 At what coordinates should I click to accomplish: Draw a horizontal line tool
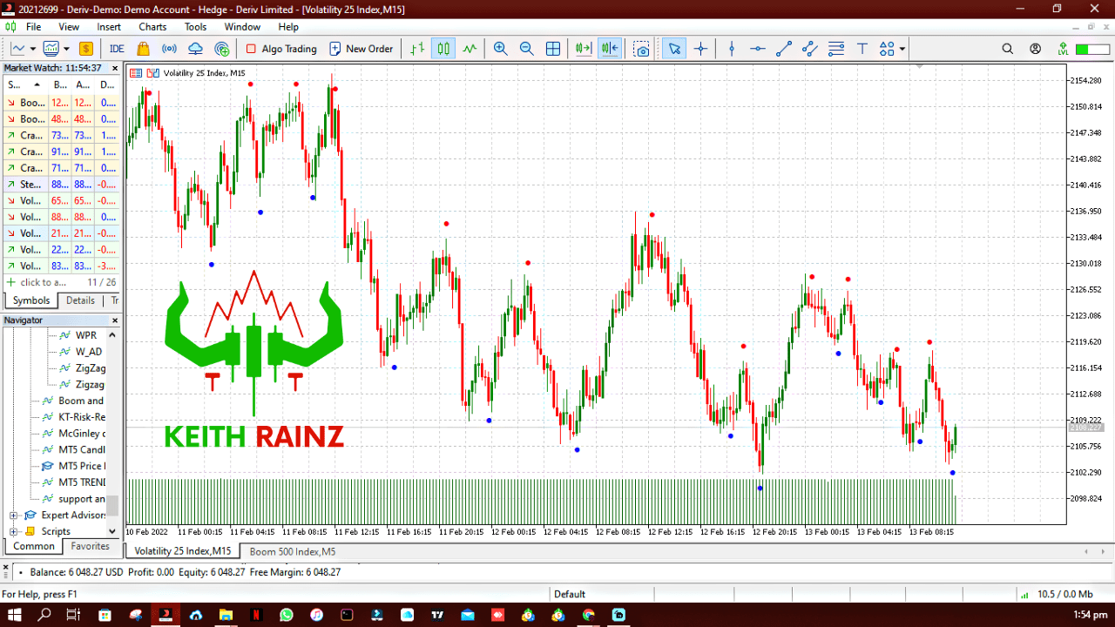coord(758,49)
